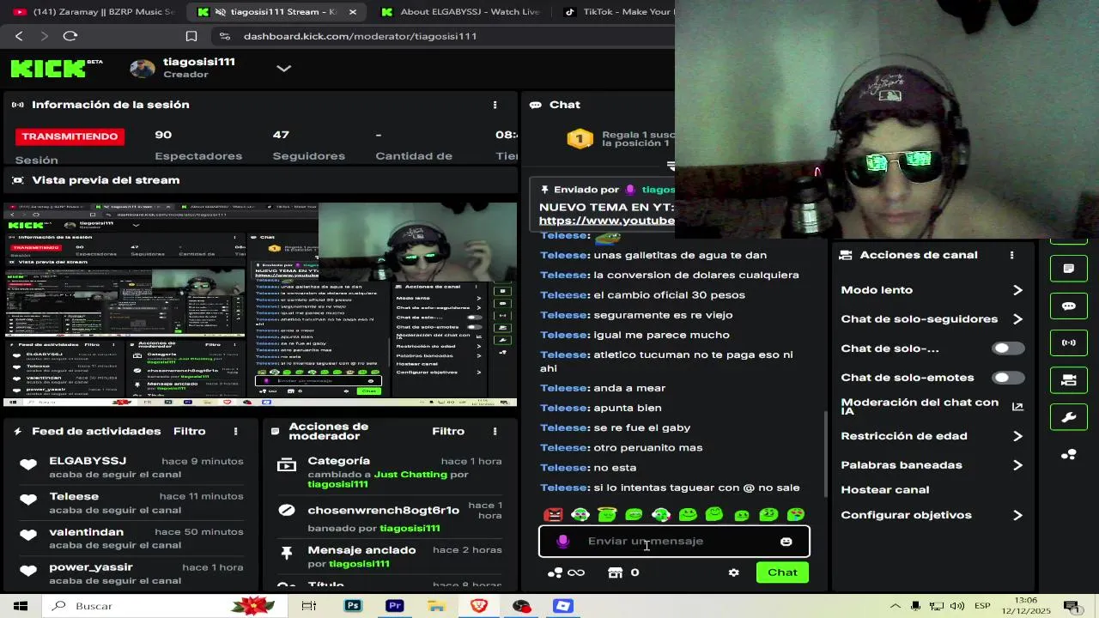The image size is (1099, 618).
Task: Open chat bubble icon in right sidebar
Action: 1069,306
